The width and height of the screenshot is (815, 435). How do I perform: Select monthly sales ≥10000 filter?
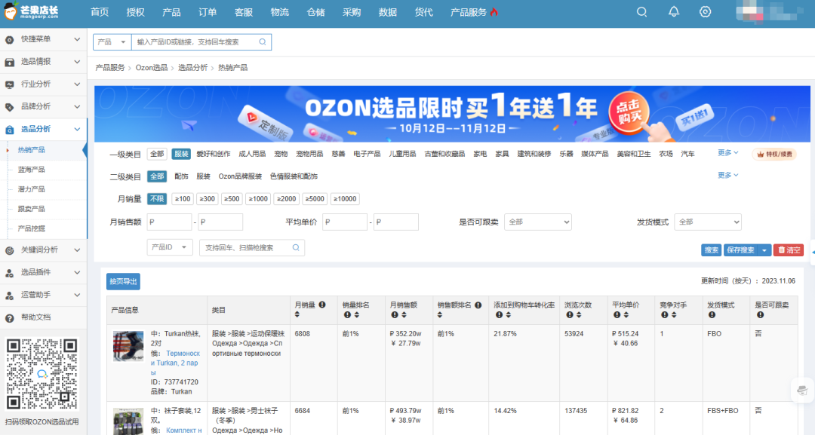point(345,199)
